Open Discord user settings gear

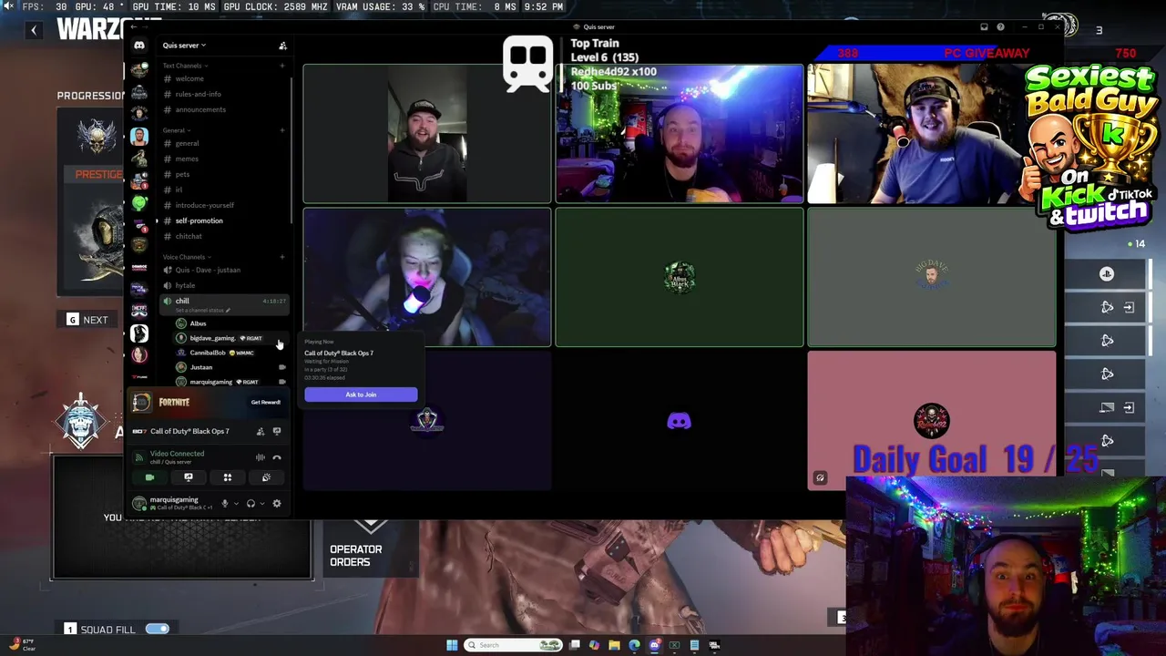tap(277, 503)
